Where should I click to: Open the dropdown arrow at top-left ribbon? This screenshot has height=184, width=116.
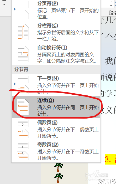click(4, 5)
